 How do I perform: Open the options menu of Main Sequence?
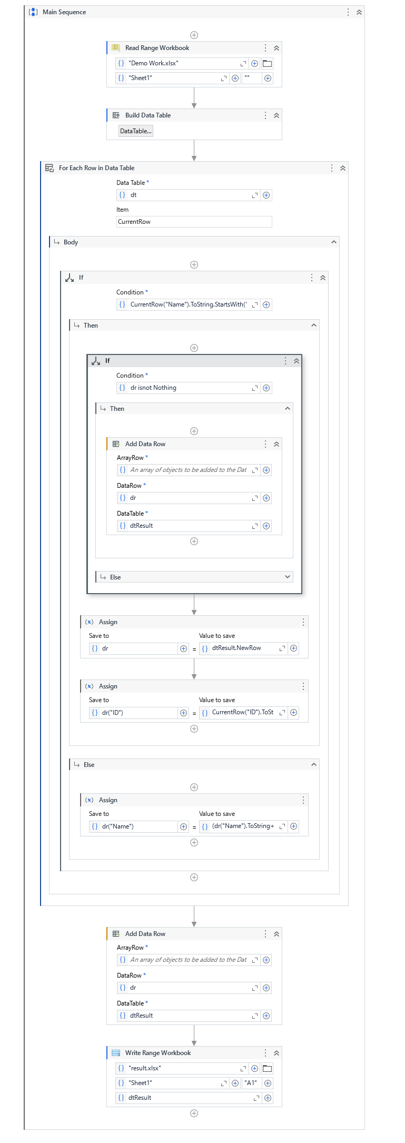(x=348, y=12)
